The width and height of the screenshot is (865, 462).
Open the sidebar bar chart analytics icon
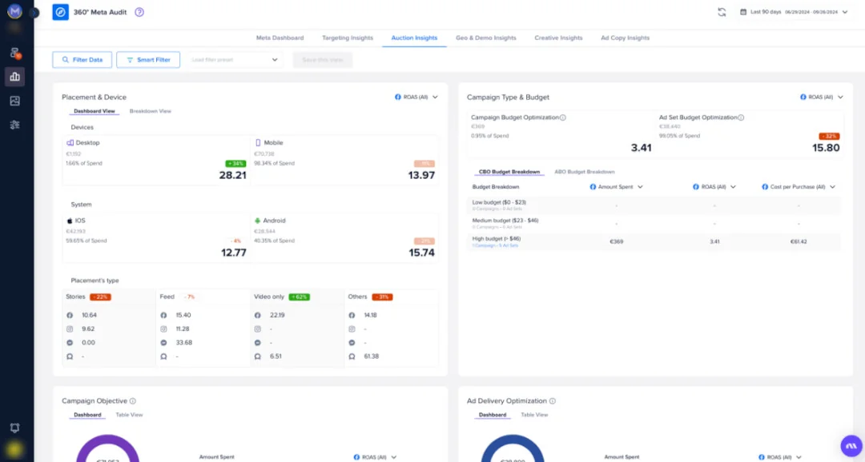click(15, 77)
